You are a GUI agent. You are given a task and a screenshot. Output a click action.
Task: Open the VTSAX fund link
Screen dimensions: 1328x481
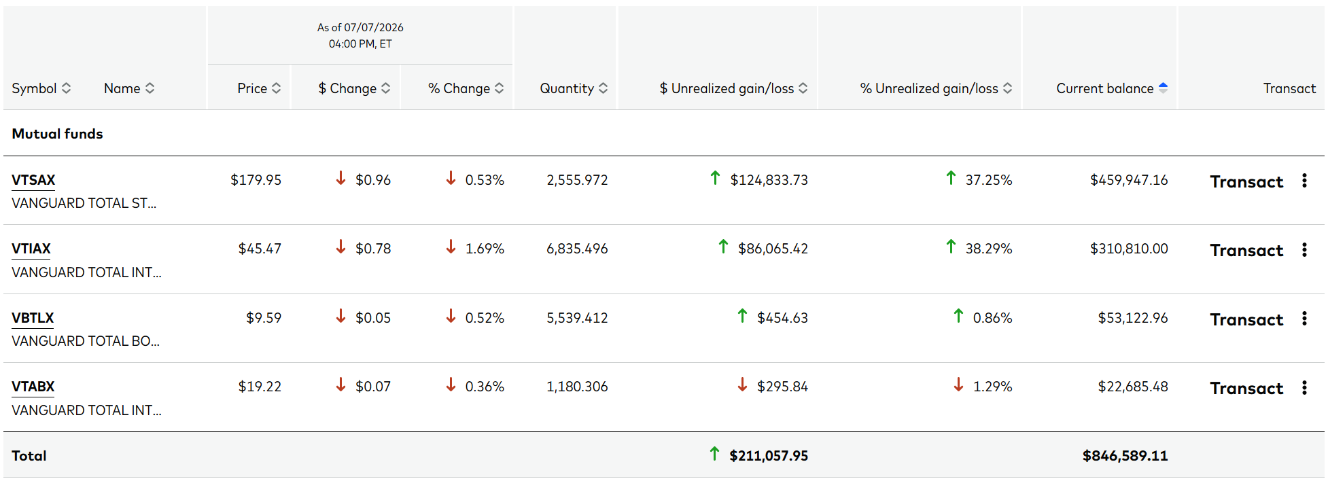[33, 181]
